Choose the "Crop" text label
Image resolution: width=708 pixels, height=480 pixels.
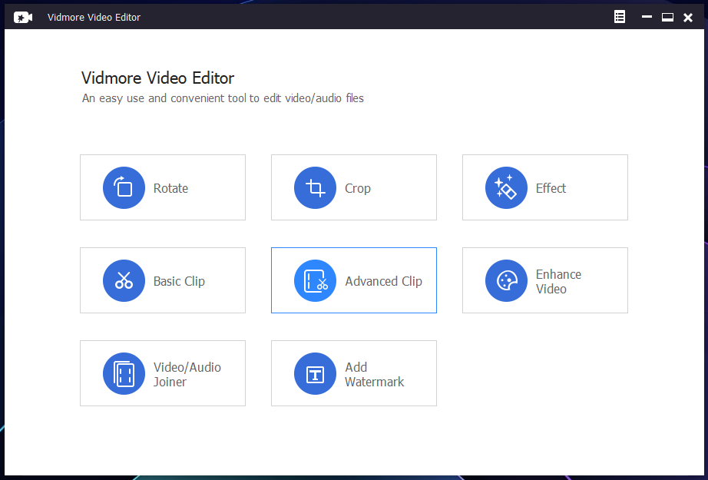[358, 188]
